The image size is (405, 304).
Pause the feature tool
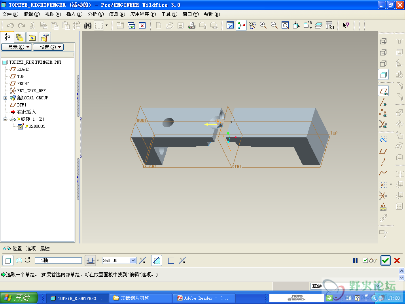coord(356,260)
